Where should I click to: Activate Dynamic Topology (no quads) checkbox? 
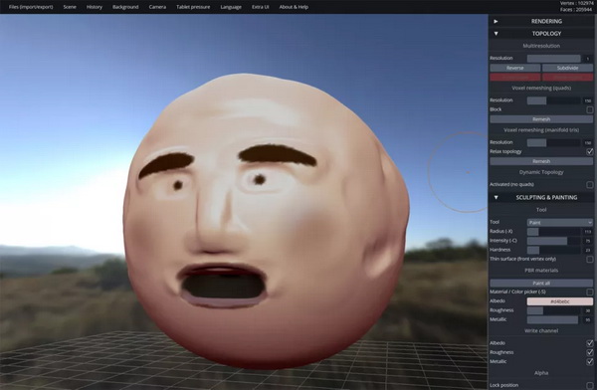[589, 185]
